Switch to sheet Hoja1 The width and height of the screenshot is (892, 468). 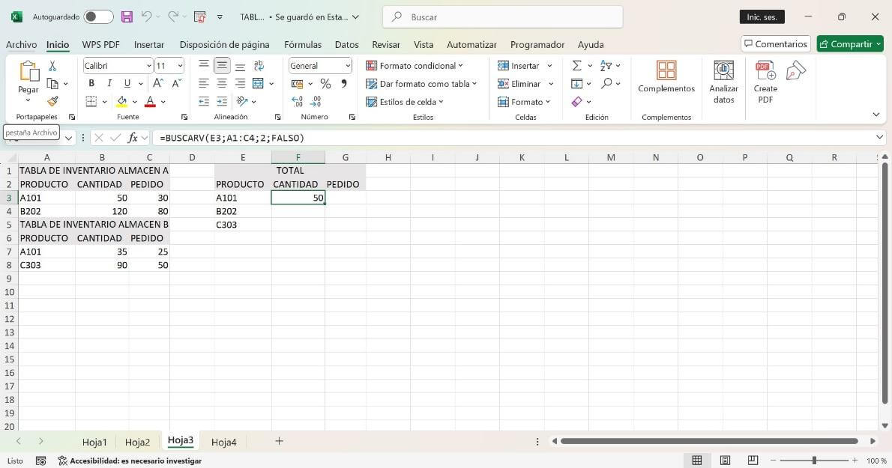point(94,442)
